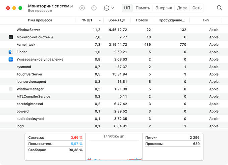Select the WindowServer process row

pyautogui.click(x=114, y=30)
